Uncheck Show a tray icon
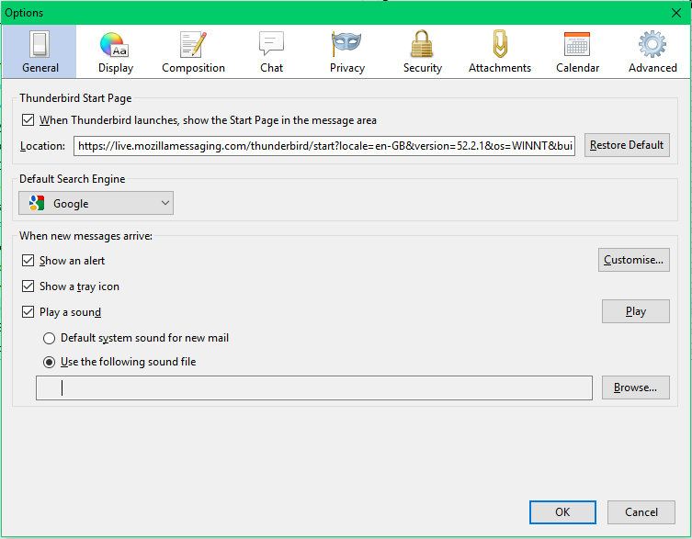The height and width of the screenshot is (539, 692). [28, 286]
